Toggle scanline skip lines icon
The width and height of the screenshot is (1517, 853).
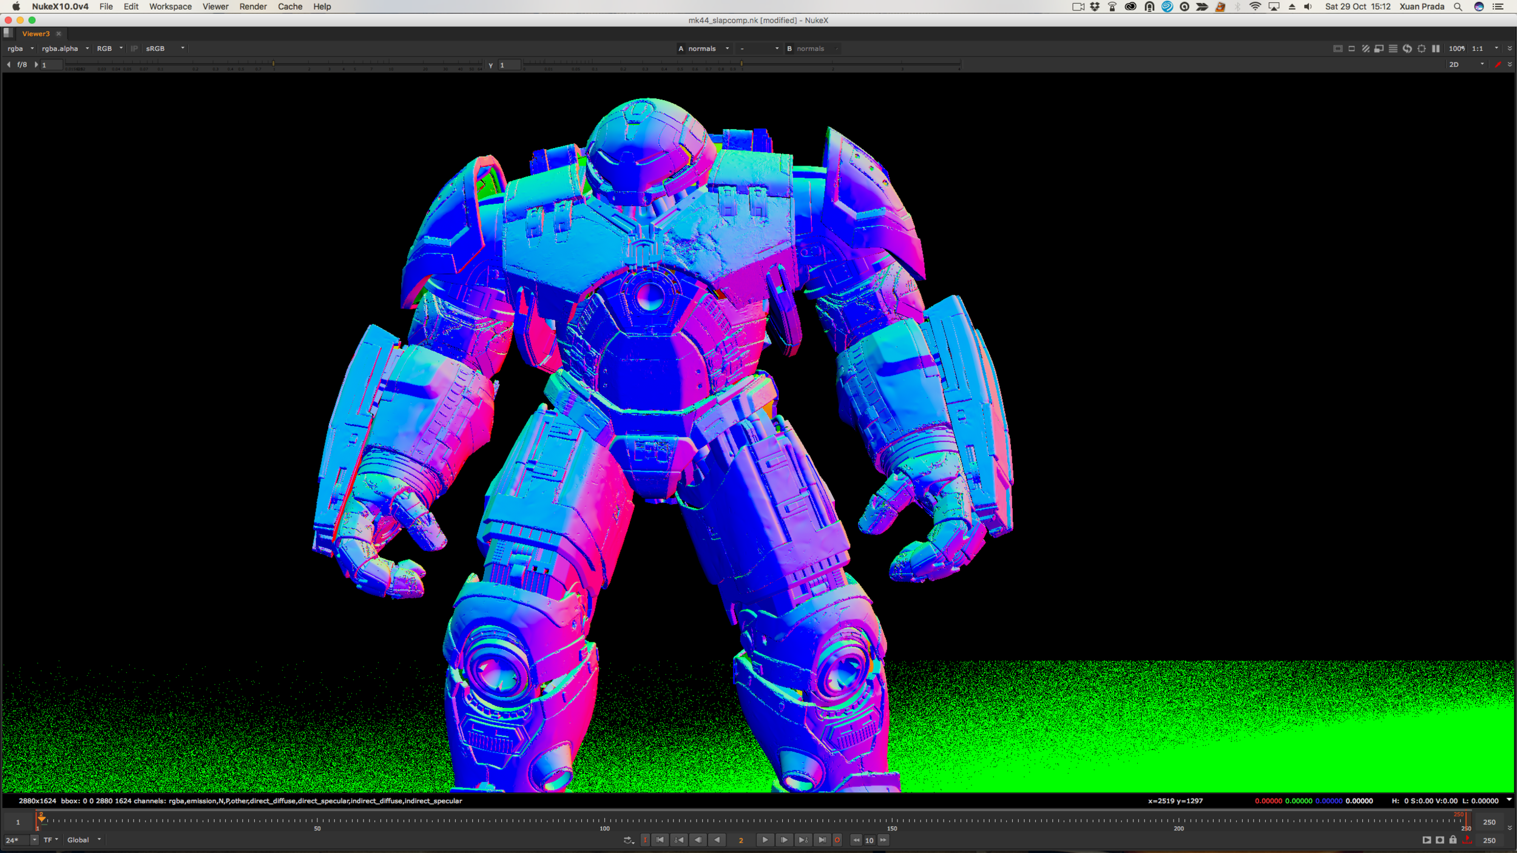[1393, 49]
